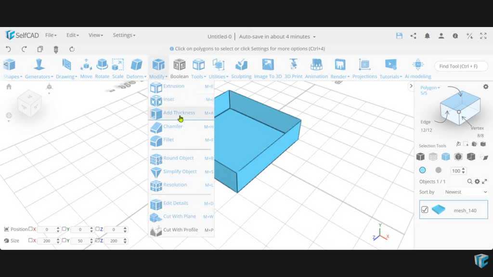Screen dimensions: 493x277
Task: Click the Polygon selection mode label
Action: click(x=430, y=88)
